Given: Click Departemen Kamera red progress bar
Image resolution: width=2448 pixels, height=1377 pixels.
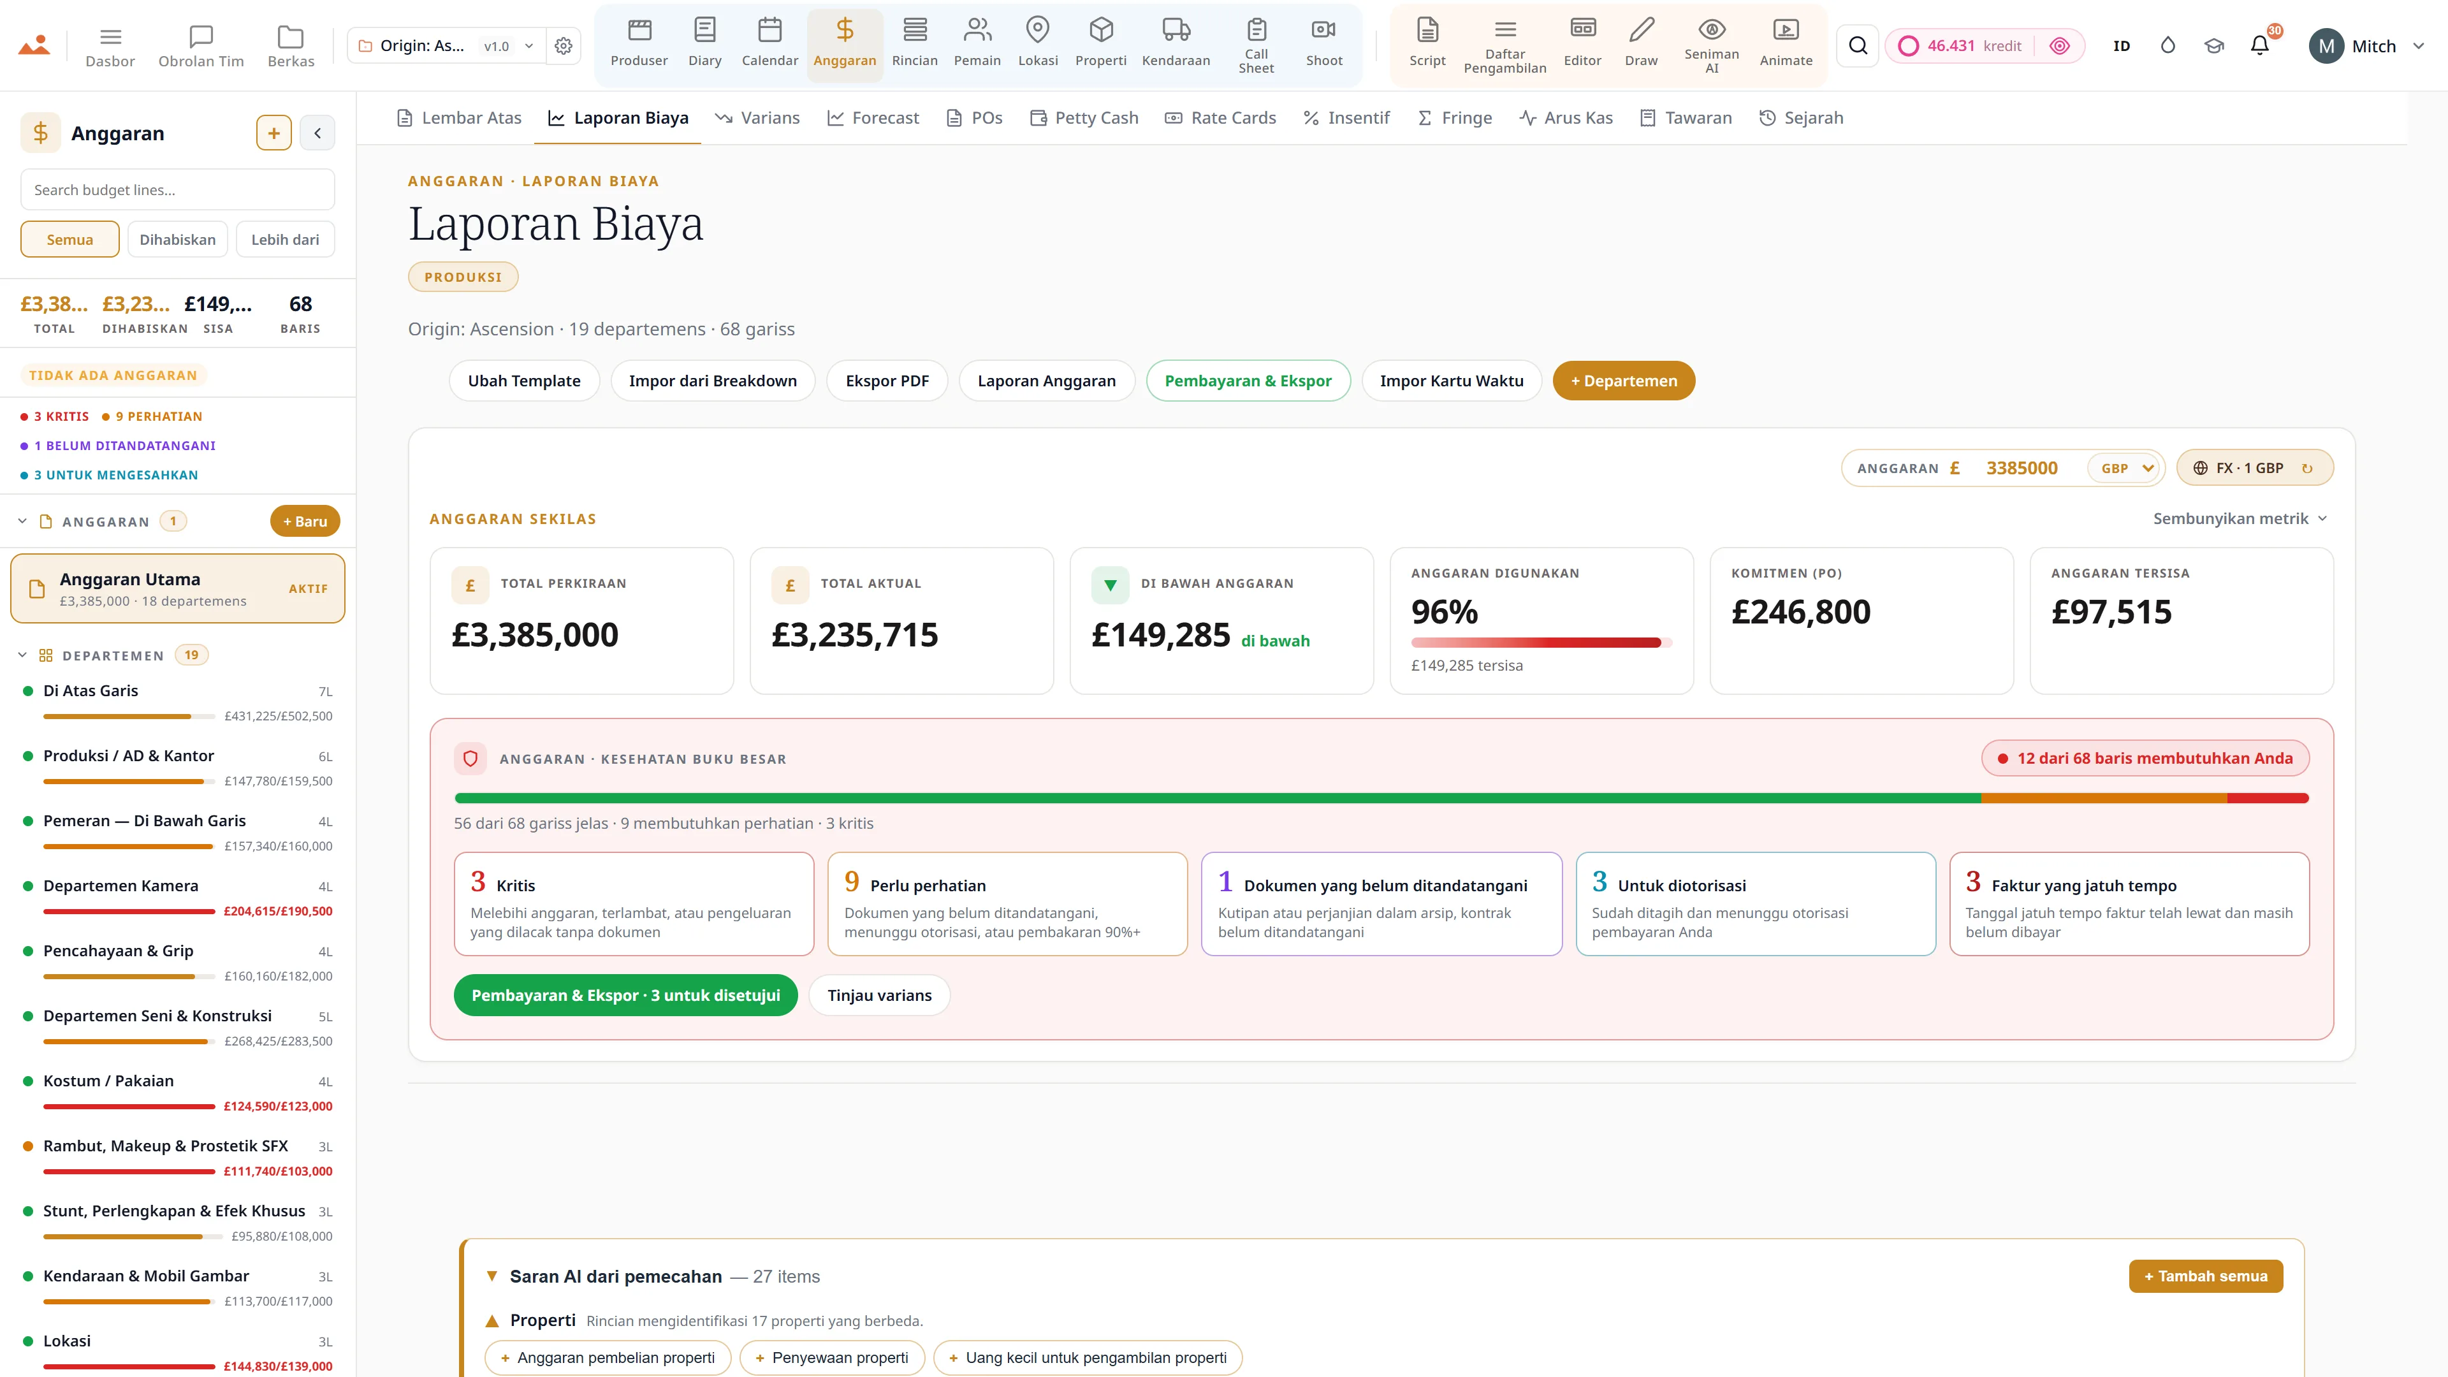Looking at the screenshot, I should [129, 912].
